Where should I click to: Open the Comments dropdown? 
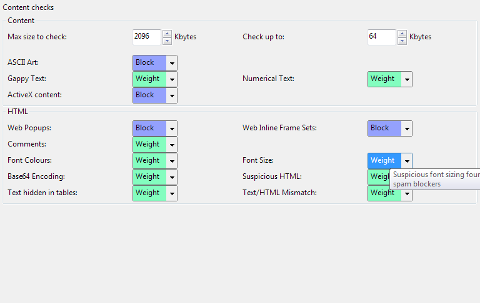tap(172, 145)
